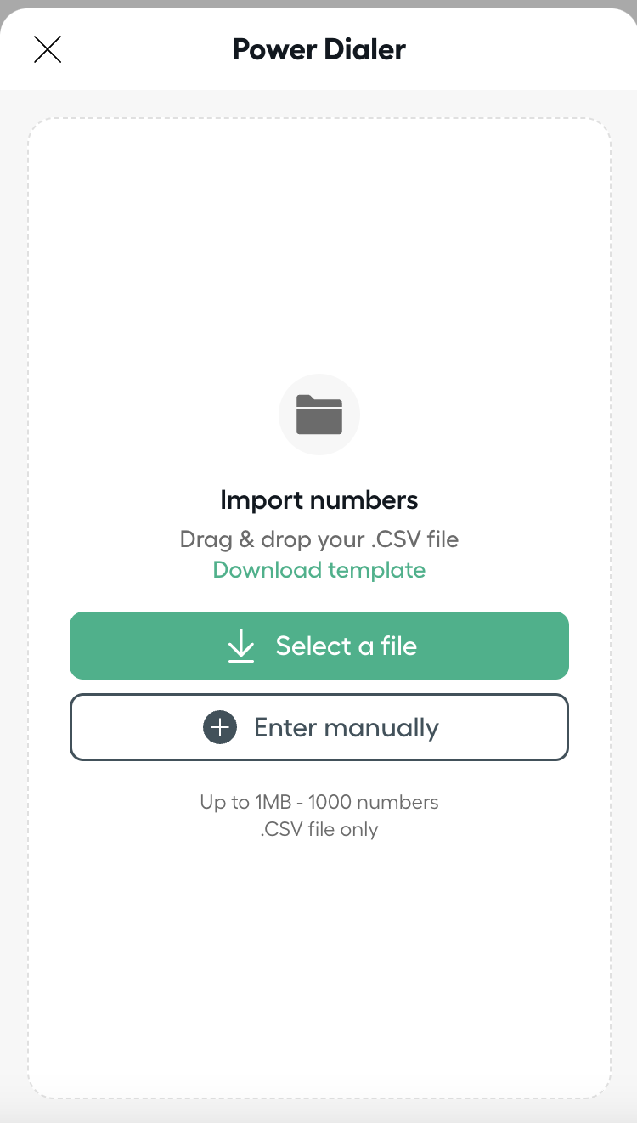Click the .CSV file only note
Viewport: 637px width, 1123px height.
point(319,829)
